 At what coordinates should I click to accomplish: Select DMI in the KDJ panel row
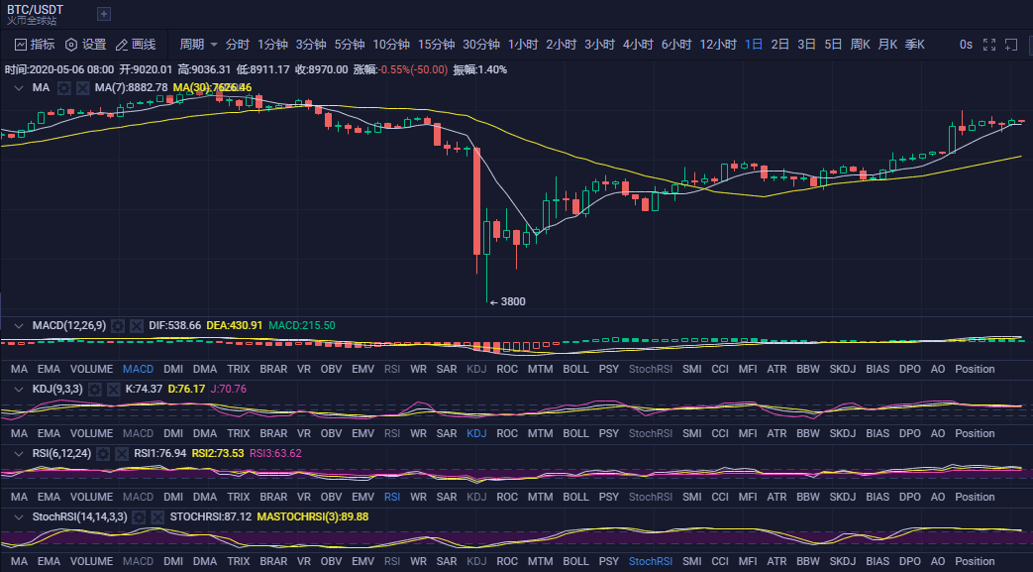tap(173, 433)
